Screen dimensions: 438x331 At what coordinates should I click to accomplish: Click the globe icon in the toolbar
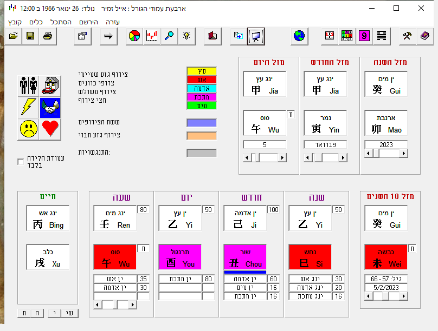pos(299,36)
